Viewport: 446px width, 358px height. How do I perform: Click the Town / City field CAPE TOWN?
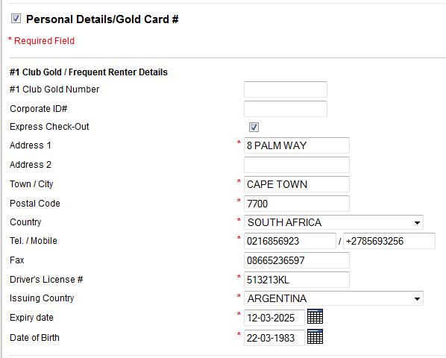coord(297,184)
